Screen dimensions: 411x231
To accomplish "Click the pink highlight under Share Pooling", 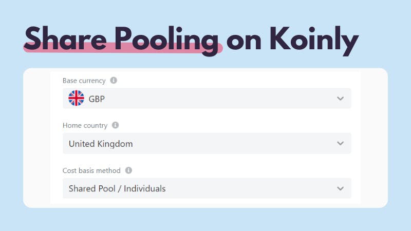I will click(x=123, y=48).
